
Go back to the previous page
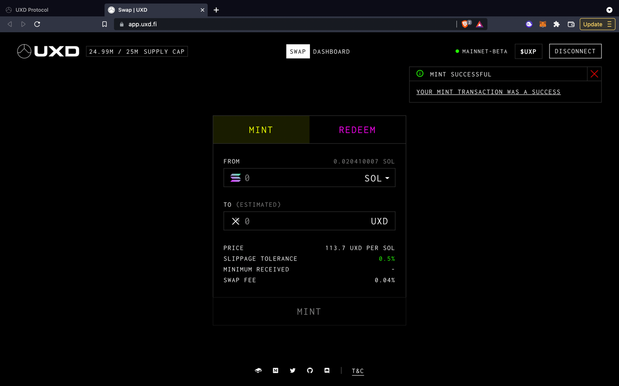[x=10, y=24]
